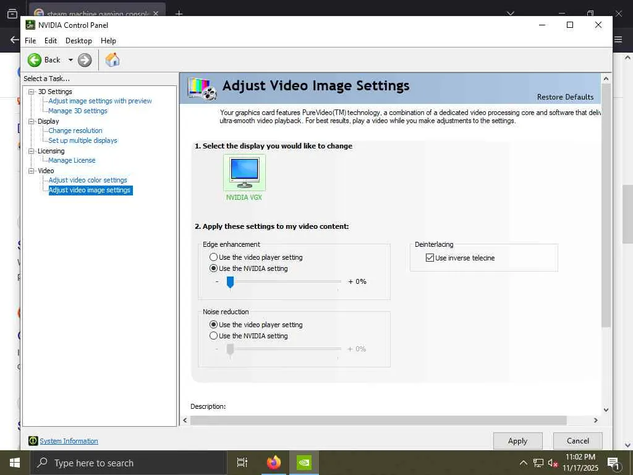The image size is (633, 475).
Task: Go to the Home house icon
Action: (x=113, y=60)
